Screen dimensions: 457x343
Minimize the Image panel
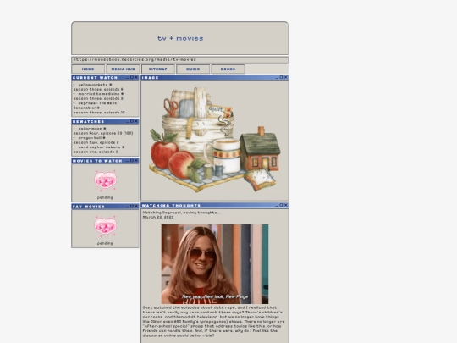[x=278, y=78]
